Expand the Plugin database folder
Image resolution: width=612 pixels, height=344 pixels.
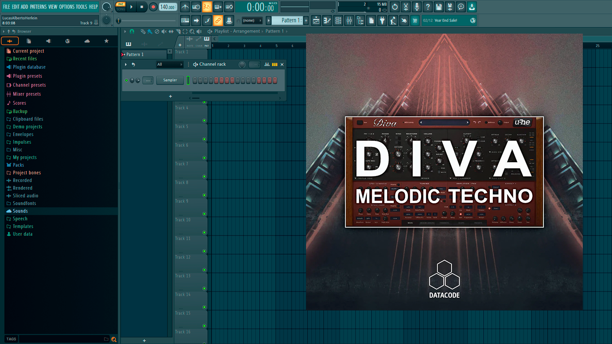(x=29, y=67)
